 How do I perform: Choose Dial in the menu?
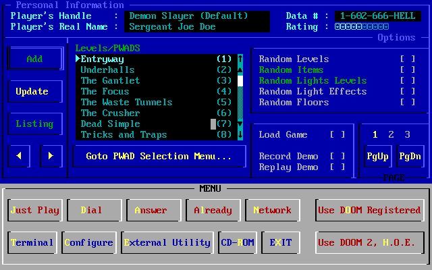pyautogui.click(x=94, y=210)
